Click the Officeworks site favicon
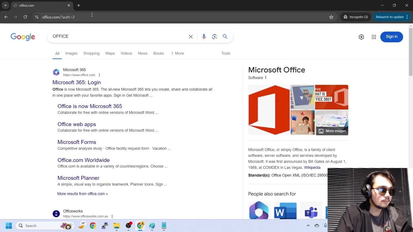The width and height of the screenshot is (413, 232). (x=56, y=214)
